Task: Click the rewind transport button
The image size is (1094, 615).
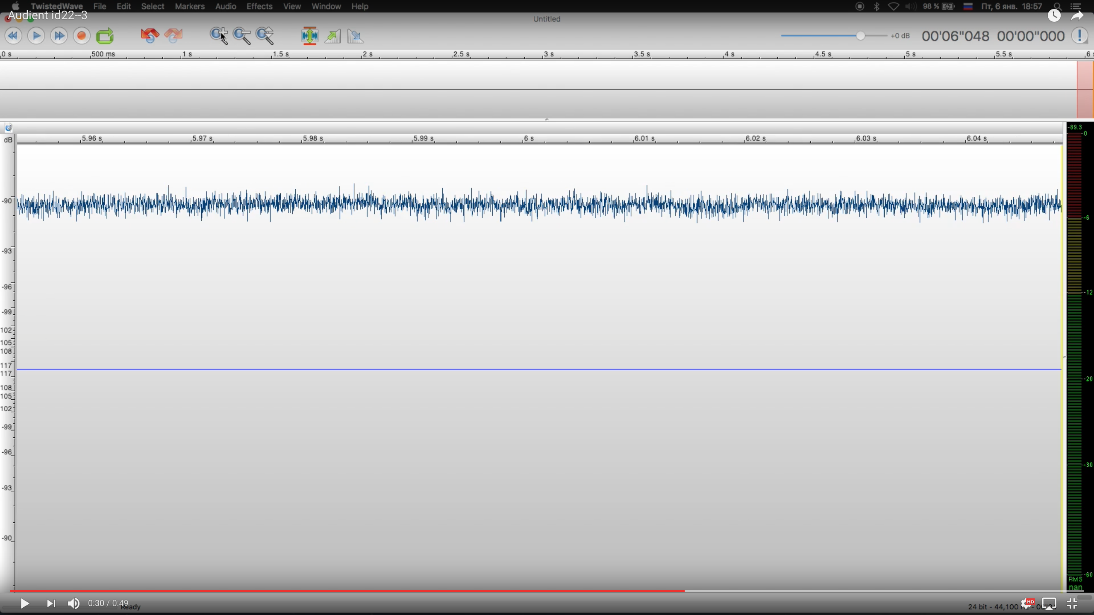Action: (13, 36)
